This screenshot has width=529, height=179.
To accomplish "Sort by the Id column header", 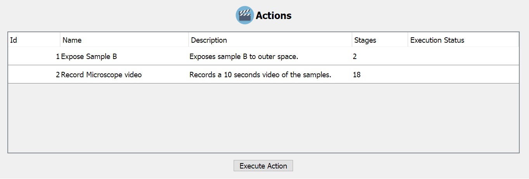I will tap(34, 40).
